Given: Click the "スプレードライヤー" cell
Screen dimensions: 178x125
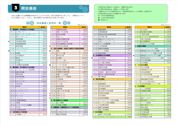Looking at the screenshot, I should (x=27, y=49).
